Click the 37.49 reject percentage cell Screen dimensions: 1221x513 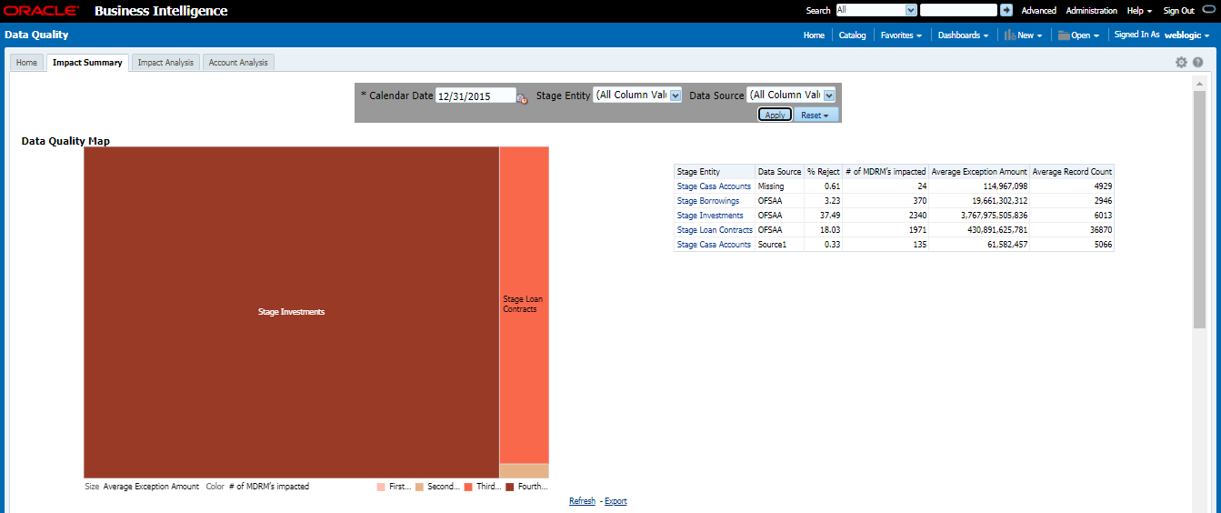coord(823,216)
